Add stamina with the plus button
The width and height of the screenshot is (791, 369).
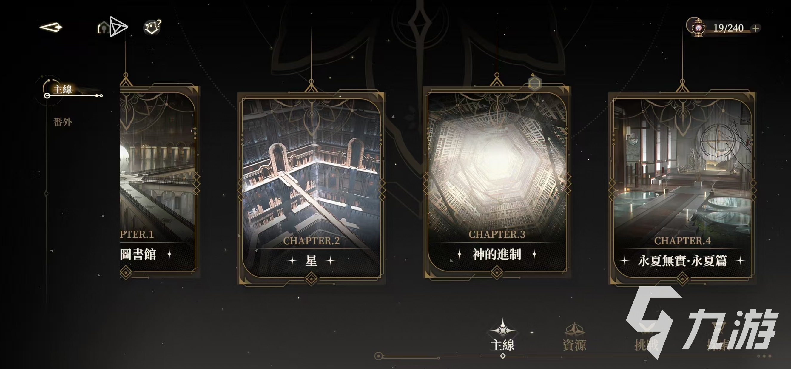click(x=756, y=29)
